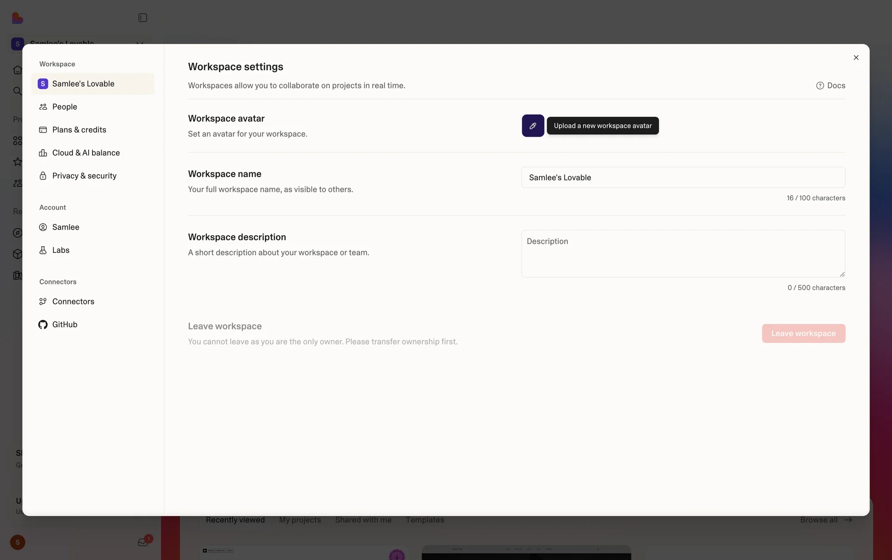
Task: Click the Workspace name input field
Action: (682, 178)
